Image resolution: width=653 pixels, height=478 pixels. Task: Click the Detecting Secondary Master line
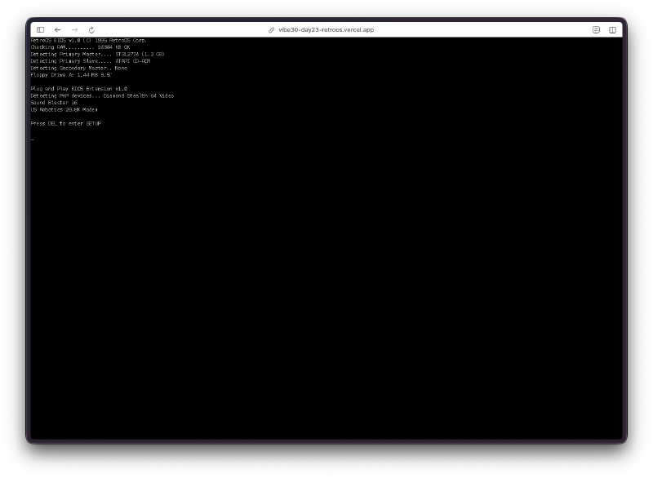point(79,68)
